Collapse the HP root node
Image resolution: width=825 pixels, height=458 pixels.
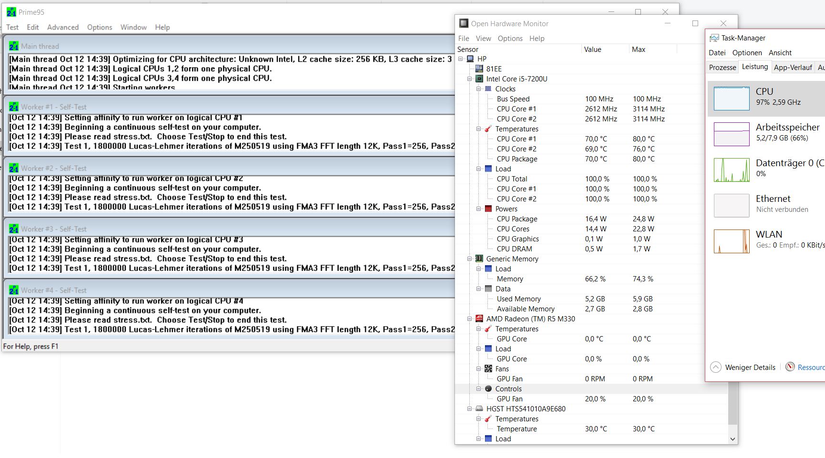461,59
